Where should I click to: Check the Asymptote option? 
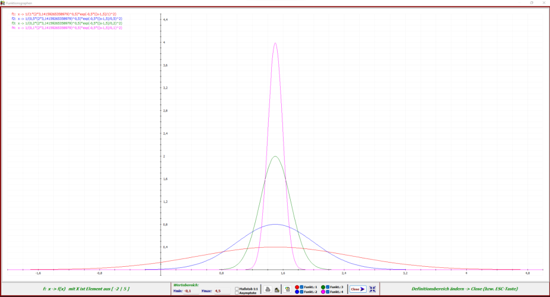tap(237, 293)
